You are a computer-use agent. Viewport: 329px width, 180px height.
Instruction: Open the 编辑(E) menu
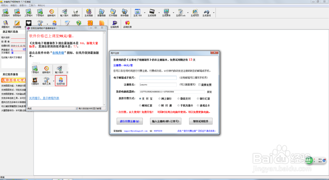point(14,6)
